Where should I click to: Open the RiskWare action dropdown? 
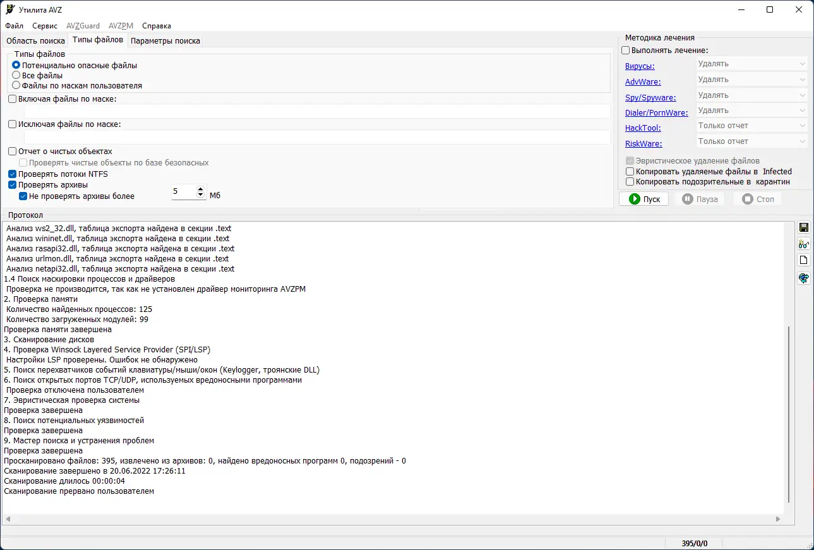tap(751, 141)
